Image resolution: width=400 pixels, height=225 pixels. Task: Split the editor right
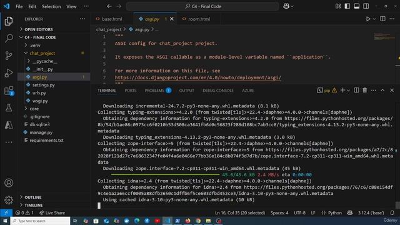point(382,19)
